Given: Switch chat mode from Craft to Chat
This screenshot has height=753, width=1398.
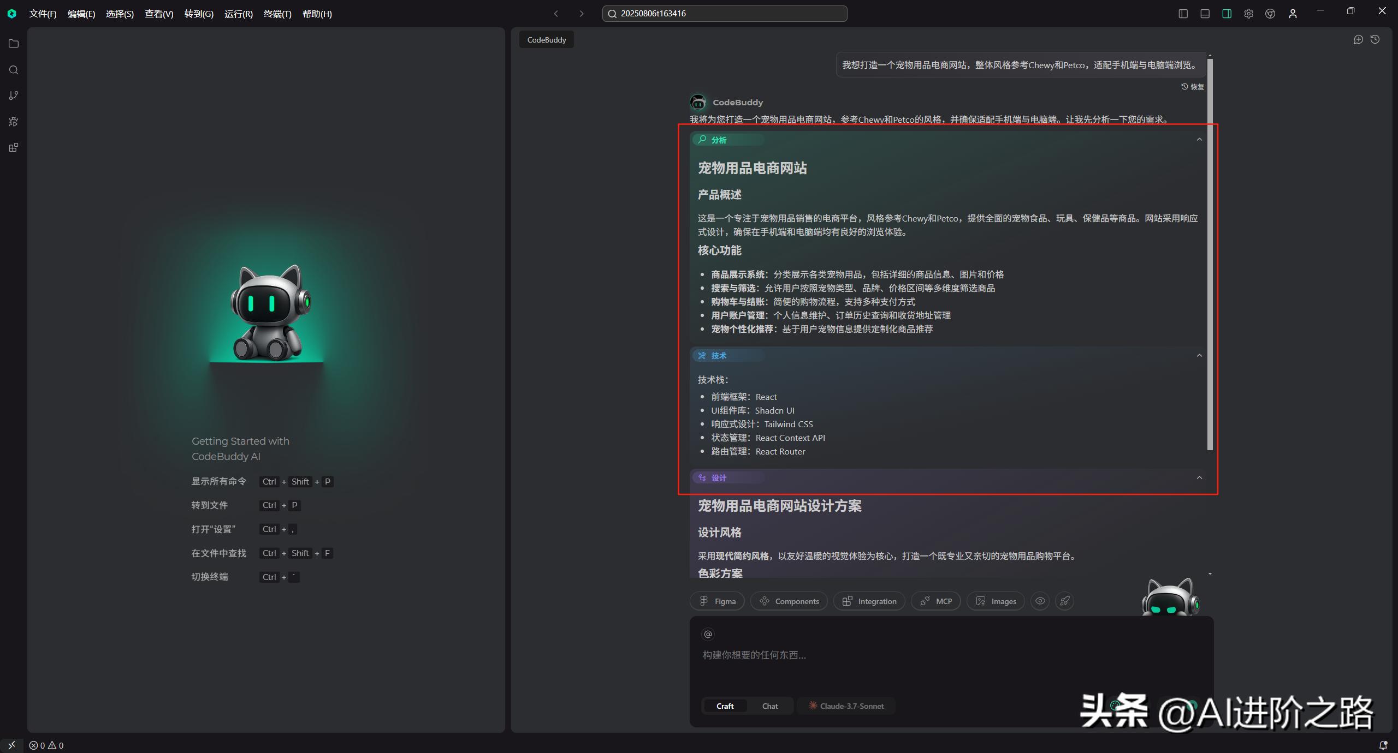Looking at the screenshot, I should click(x=769, y=706).
